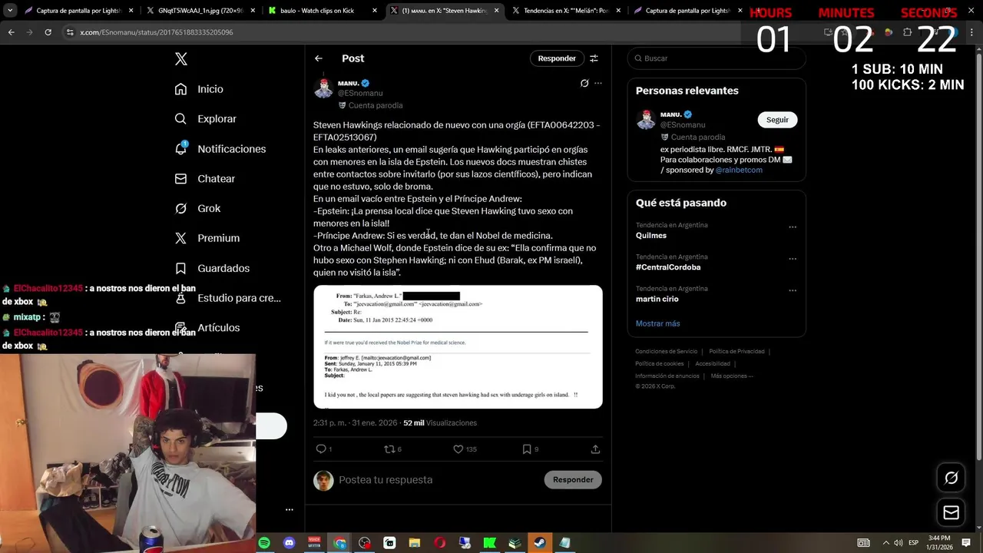983x553 pixels.
Task: Click the Explorar magnifier icon
Action: [x=180, y=119]
